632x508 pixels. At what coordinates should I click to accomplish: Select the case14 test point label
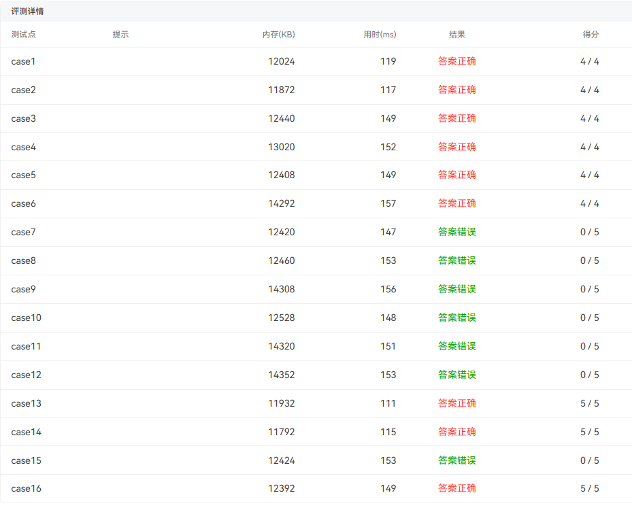[x=27, y=432]
